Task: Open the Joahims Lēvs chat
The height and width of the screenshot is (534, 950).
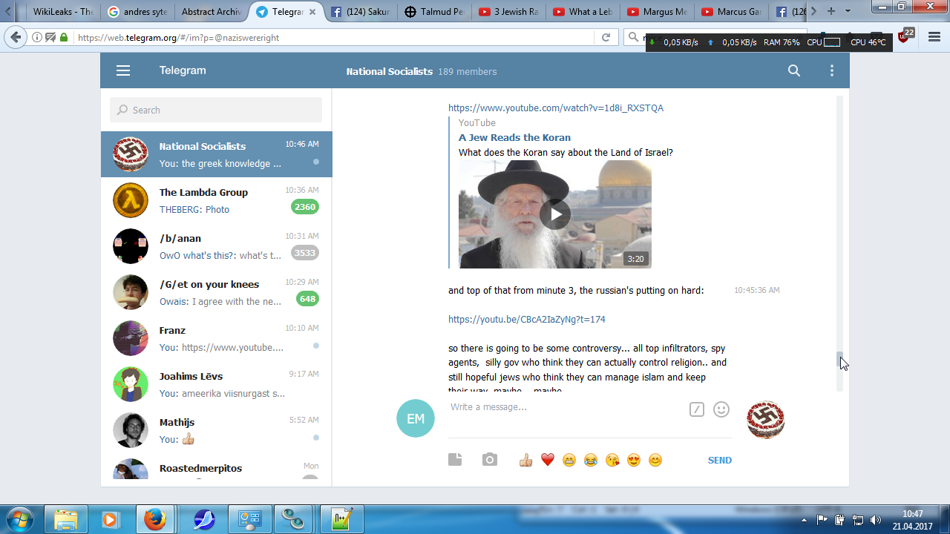Action: [217, 384]
